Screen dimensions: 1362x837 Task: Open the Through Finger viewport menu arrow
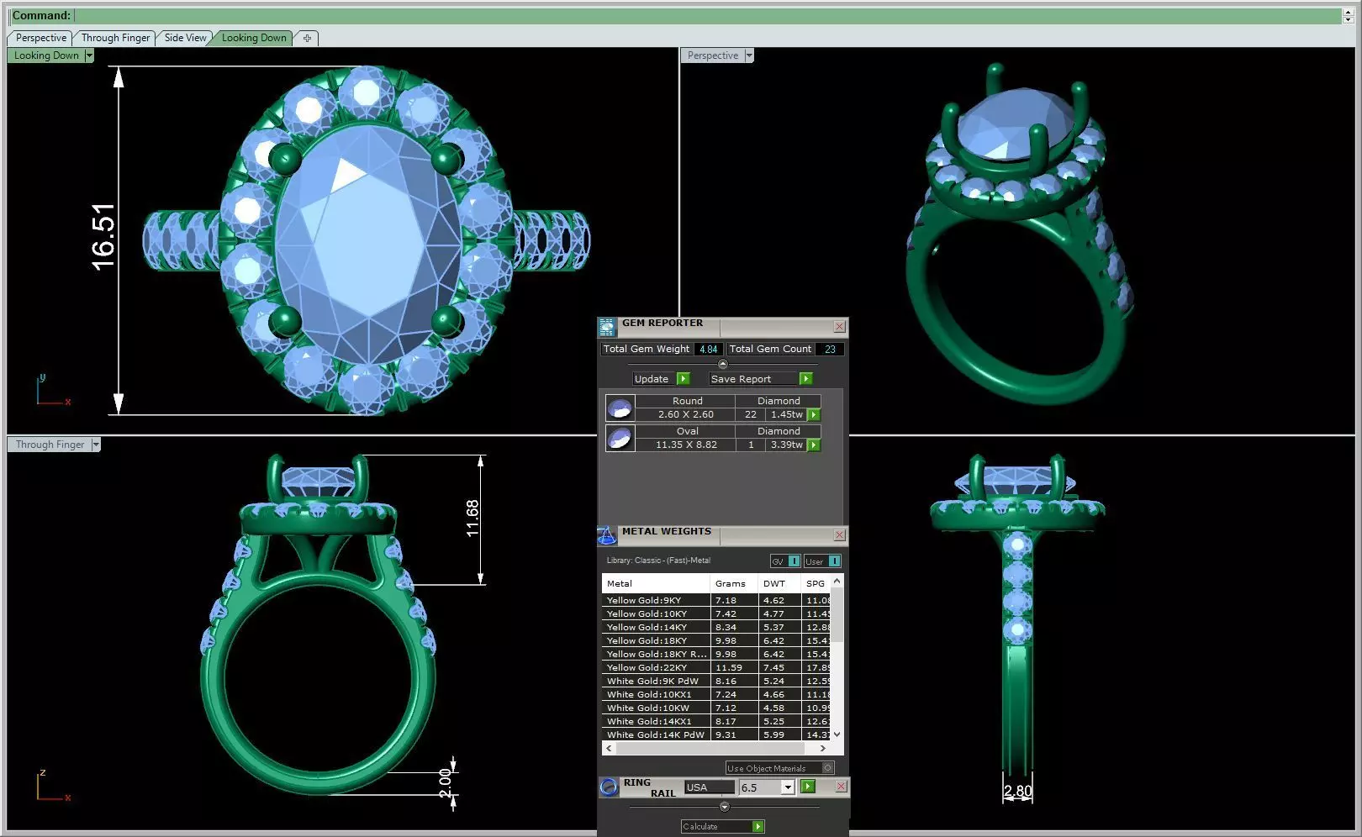click(x=96, y=445)
